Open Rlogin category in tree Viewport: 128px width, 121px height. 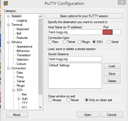click(21, 86)
